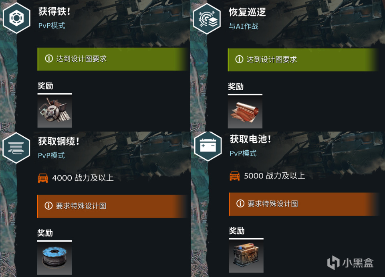Select the battery hexagon mission icon

[208, 146]
